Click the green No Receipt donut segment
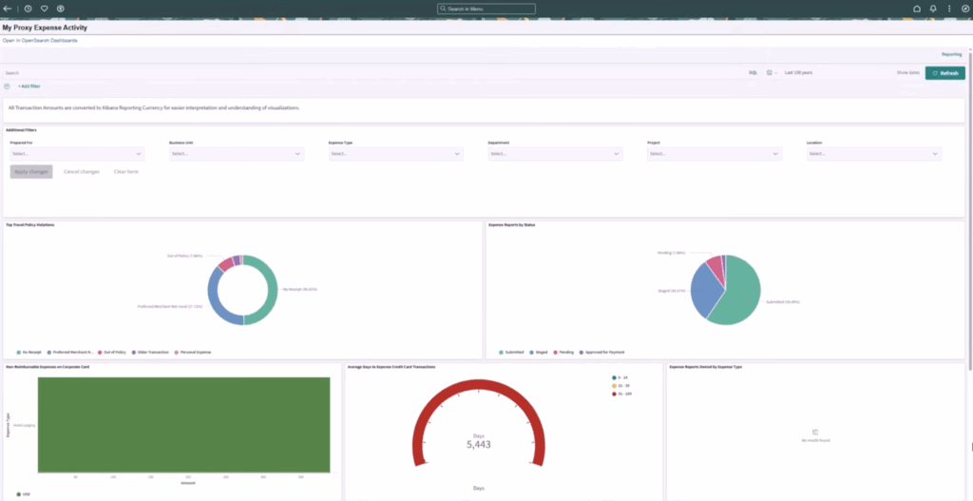 tap(271, 290)
